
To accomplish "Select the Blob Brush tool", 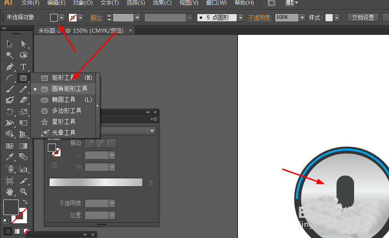I will 10,100.
